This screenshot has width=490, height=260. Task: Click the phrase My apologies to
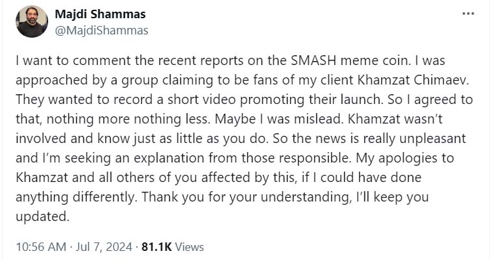[x=405, y=158]
